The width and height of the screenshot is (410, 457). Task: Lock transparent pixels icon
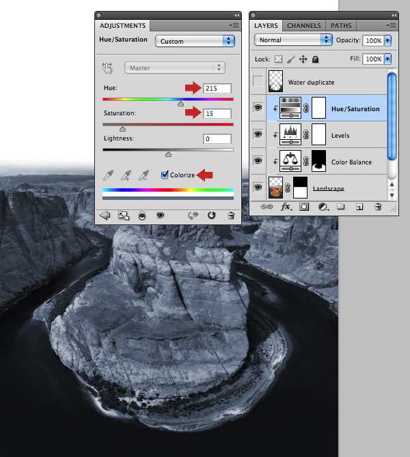click(278, 59)
